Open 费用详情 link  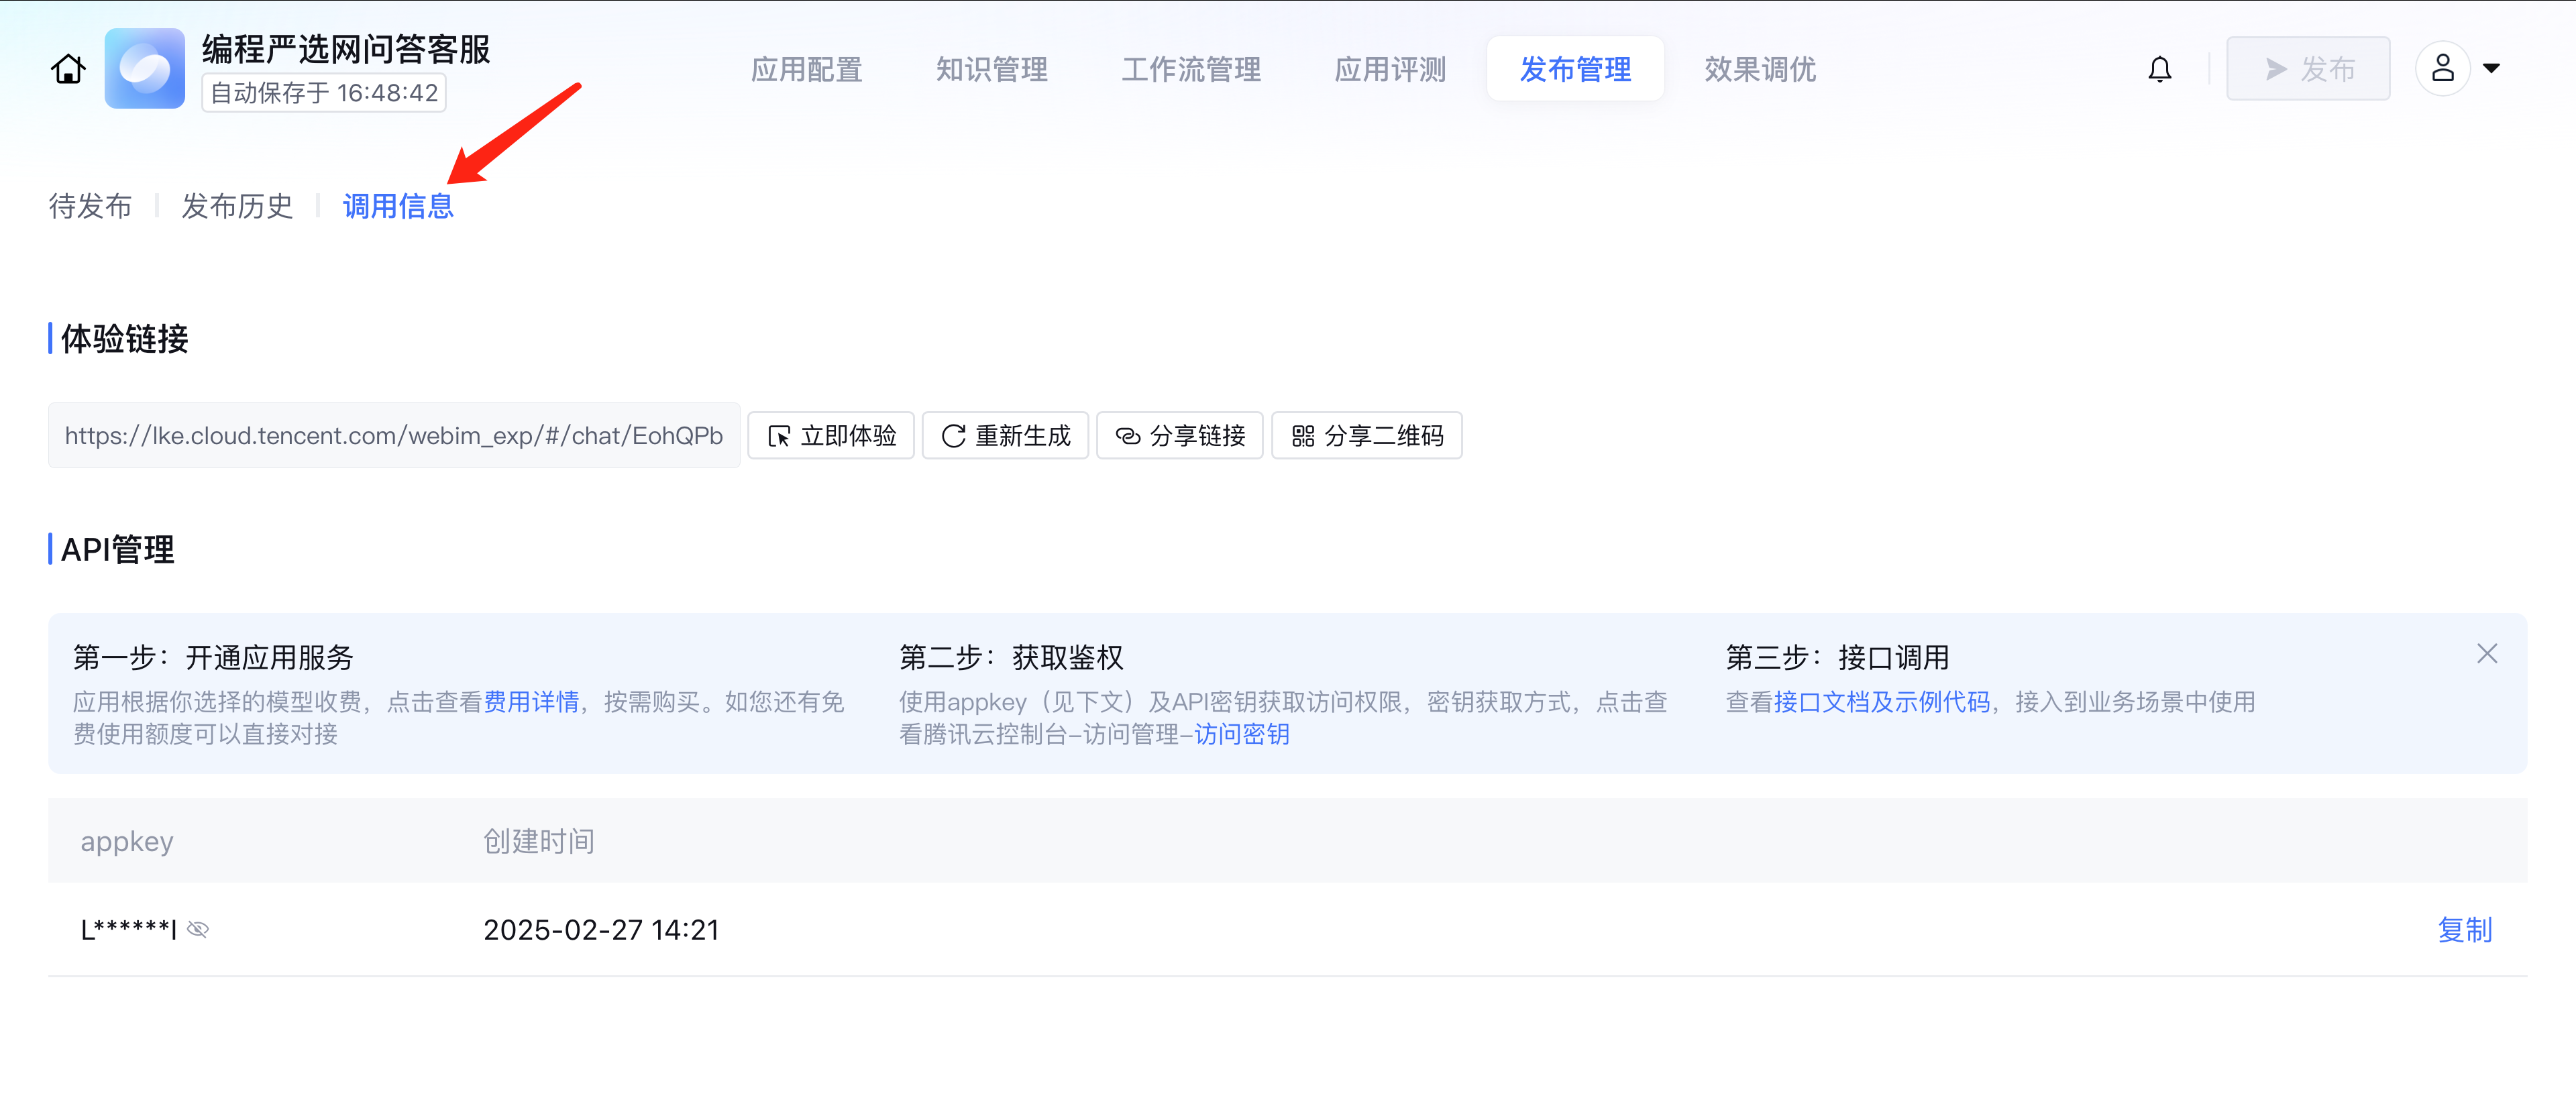(x=531, y=702)
